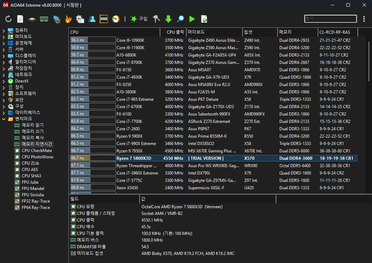Click the 찾기 search input field

pyautogui.click(x=331, y=19)
